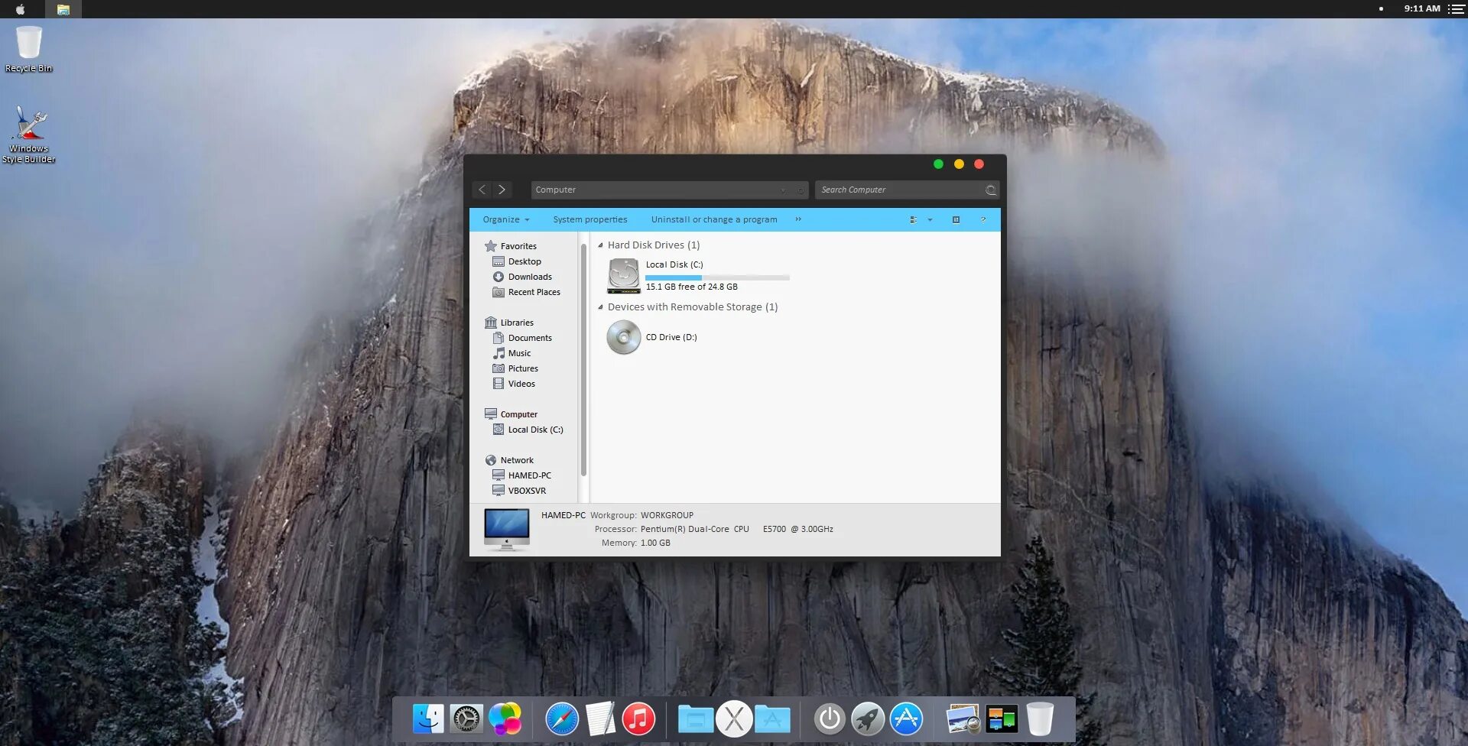Screen dimensions: 1468x746
Task: Click Uninstall or change a program
Action: click(714, 219)
